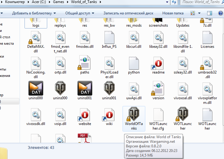Select the unins001 tank uninstaller icon
The height and width of the screenshot is (159, 224).
[x=109, y=88]
